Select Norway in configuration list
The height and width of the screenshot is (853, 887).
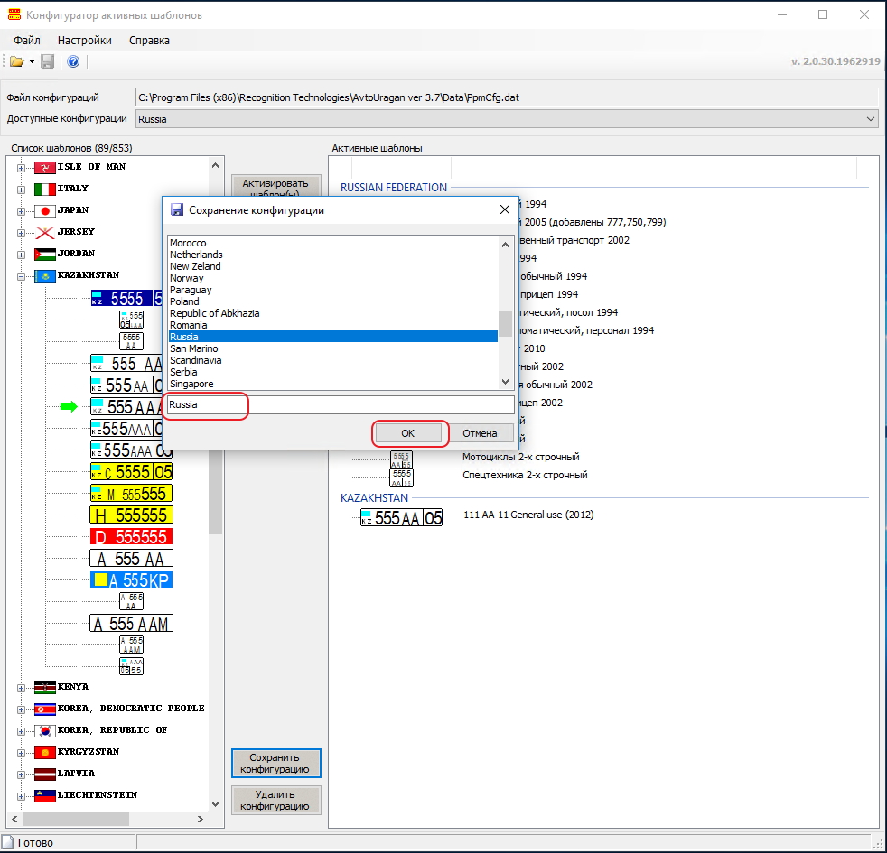(x=187, y=278)
